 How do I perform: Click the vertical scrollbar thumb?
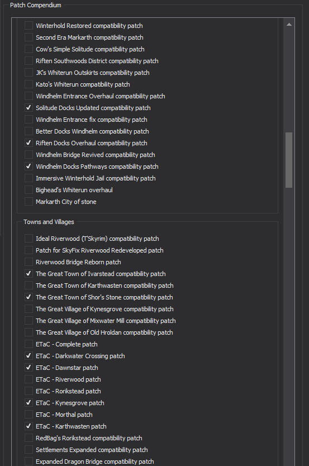(x=289, y=160)
